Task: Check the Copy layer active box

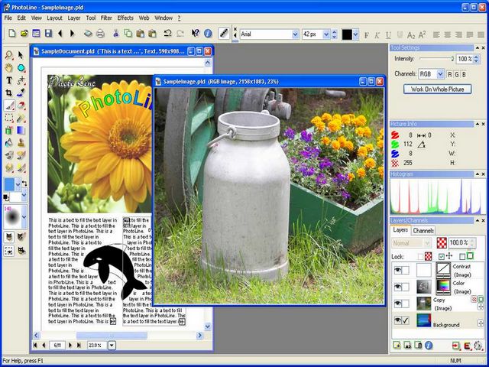Action: point(406,304)
